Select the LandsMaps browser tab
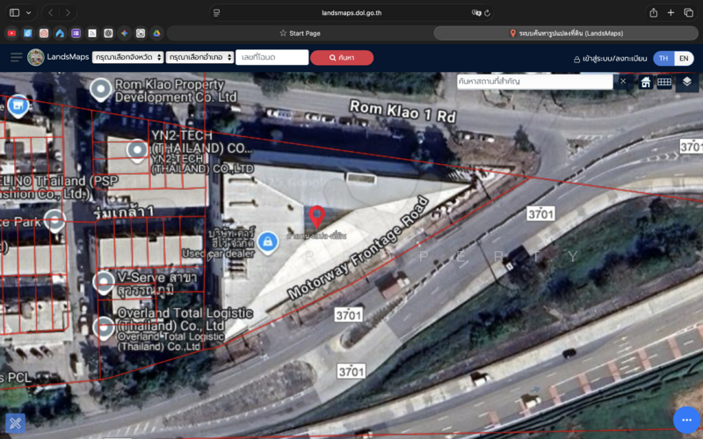Screen dimensions: 703x439 pos(567,33)
